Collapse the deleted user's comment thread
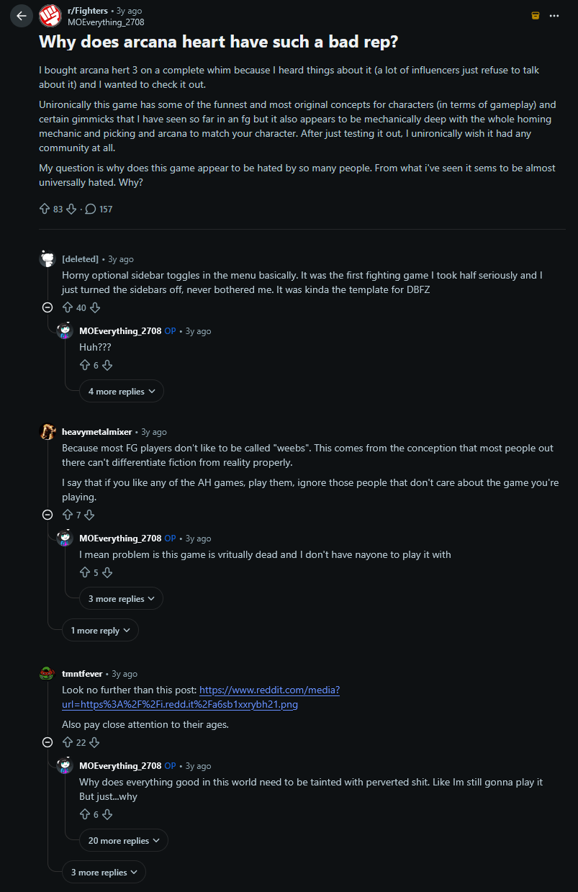 48,307
